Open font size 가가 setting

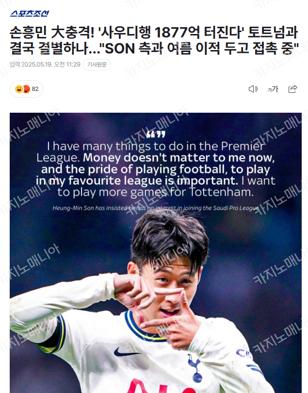(273, 89)
